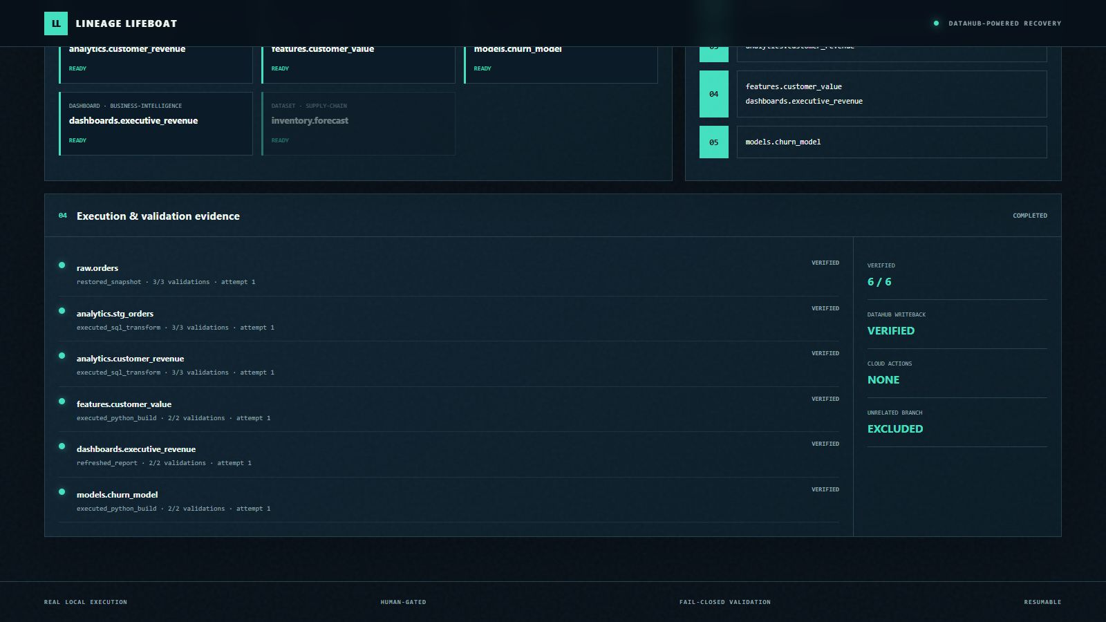The height and width of the screenshot is (622, 1106).
Task: Open the models.churn_model step in plan list
Action: (892, 142)
